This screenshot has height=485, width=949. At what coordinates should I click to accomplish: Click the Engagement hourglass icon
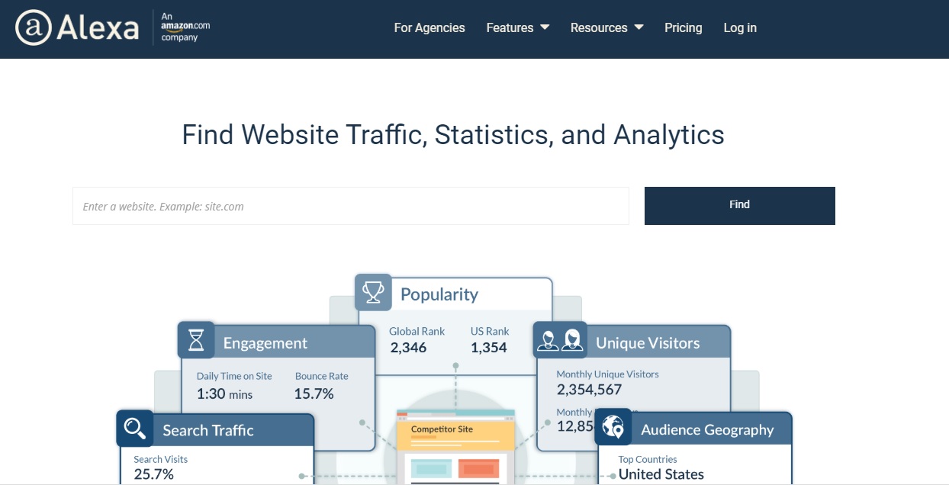tap(196, 340)
